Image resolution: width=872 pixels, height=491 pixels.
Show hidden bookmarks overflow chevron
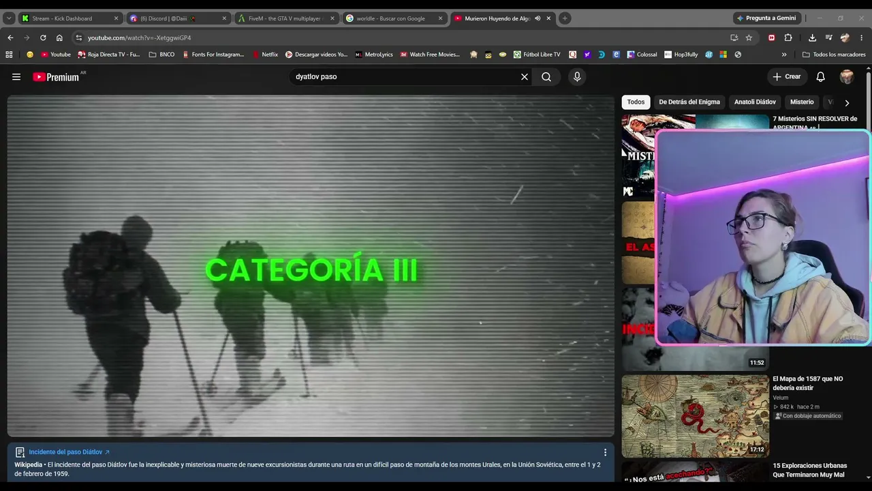coord(784,55)
